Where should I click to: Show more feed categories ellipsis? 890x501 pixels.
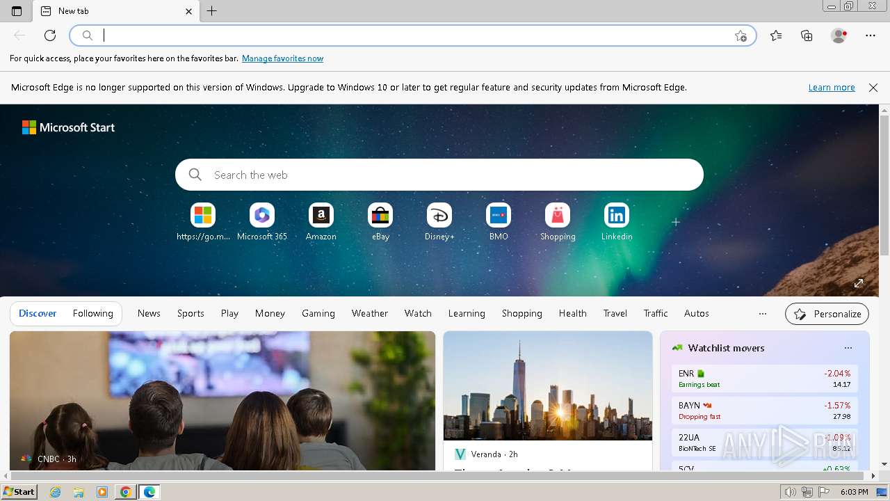(x=763, y=314)
